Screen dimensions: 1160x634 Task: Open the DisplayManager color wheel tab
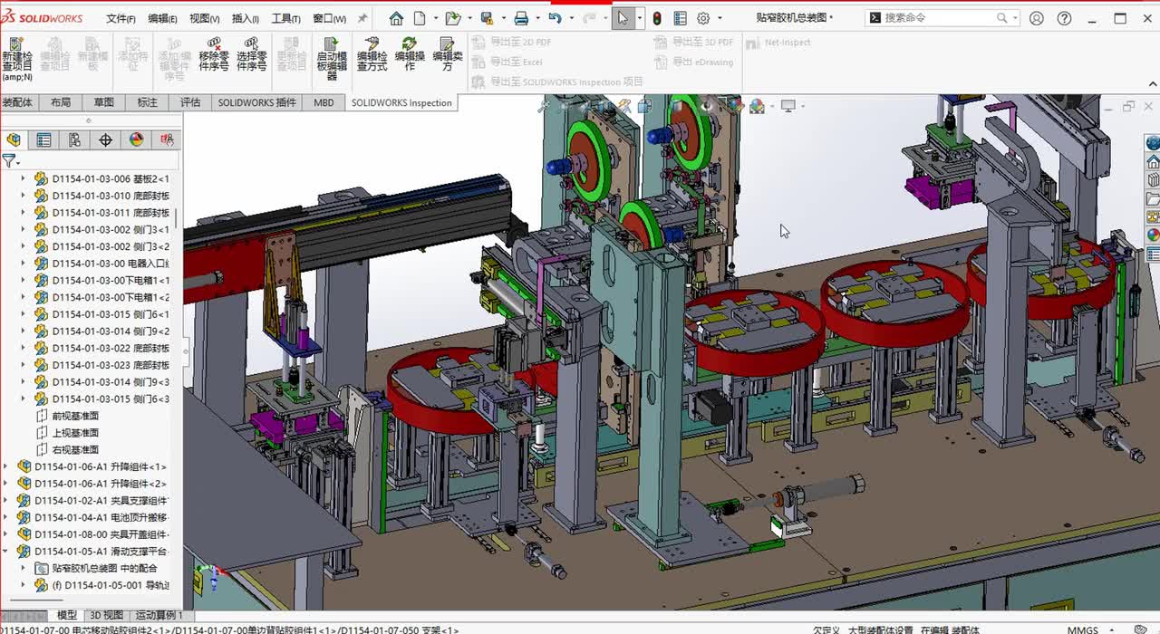coord(136,139)
